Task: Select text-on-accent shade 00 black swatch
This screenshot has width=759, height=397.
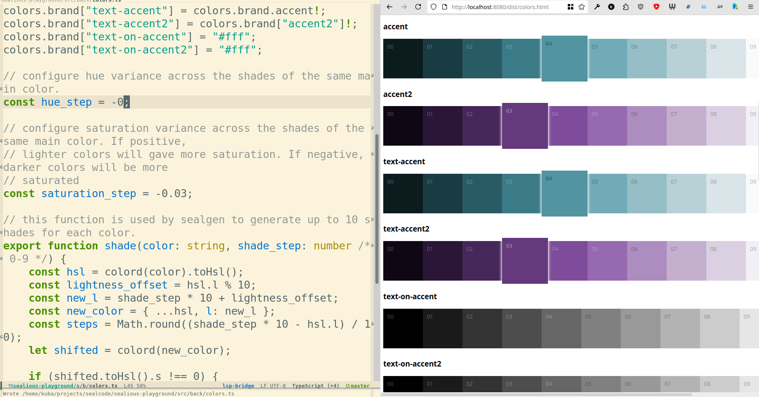Action: [x=403, y=329]
